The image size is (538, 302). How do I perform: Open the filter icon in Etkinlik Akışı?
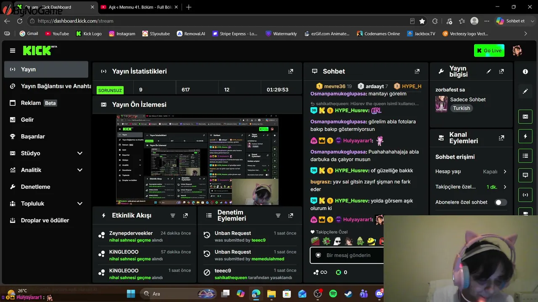click(173, 216)
